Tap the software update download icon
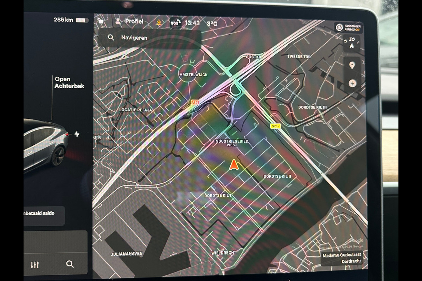 pos(159,23)
